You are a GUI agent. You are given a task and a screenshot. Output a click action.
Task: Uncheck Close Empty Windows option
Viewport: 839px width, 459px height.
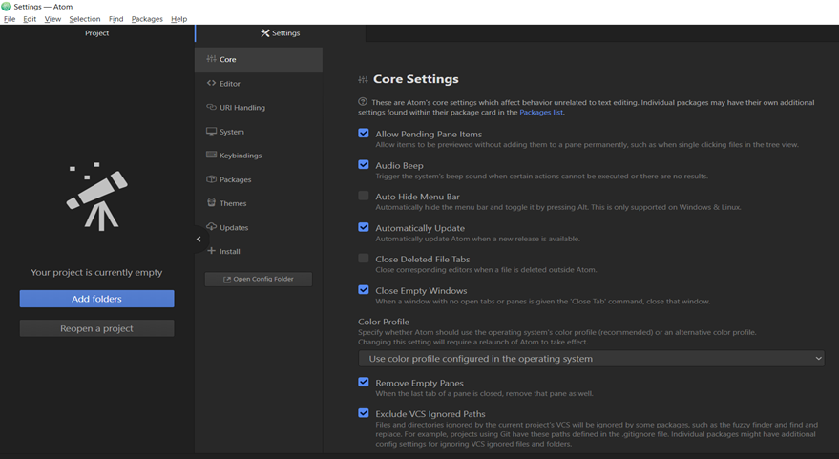[364, 289]
